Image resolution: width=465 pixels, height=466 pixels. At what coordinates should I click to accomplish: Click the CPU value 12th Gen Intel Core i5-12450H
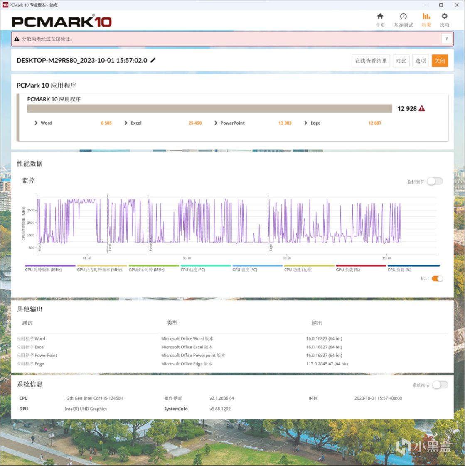click(94, 398)
